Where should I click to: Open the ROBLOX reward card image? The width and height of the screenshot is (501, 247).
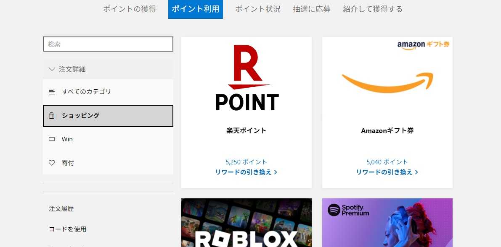tap(247, 223)
